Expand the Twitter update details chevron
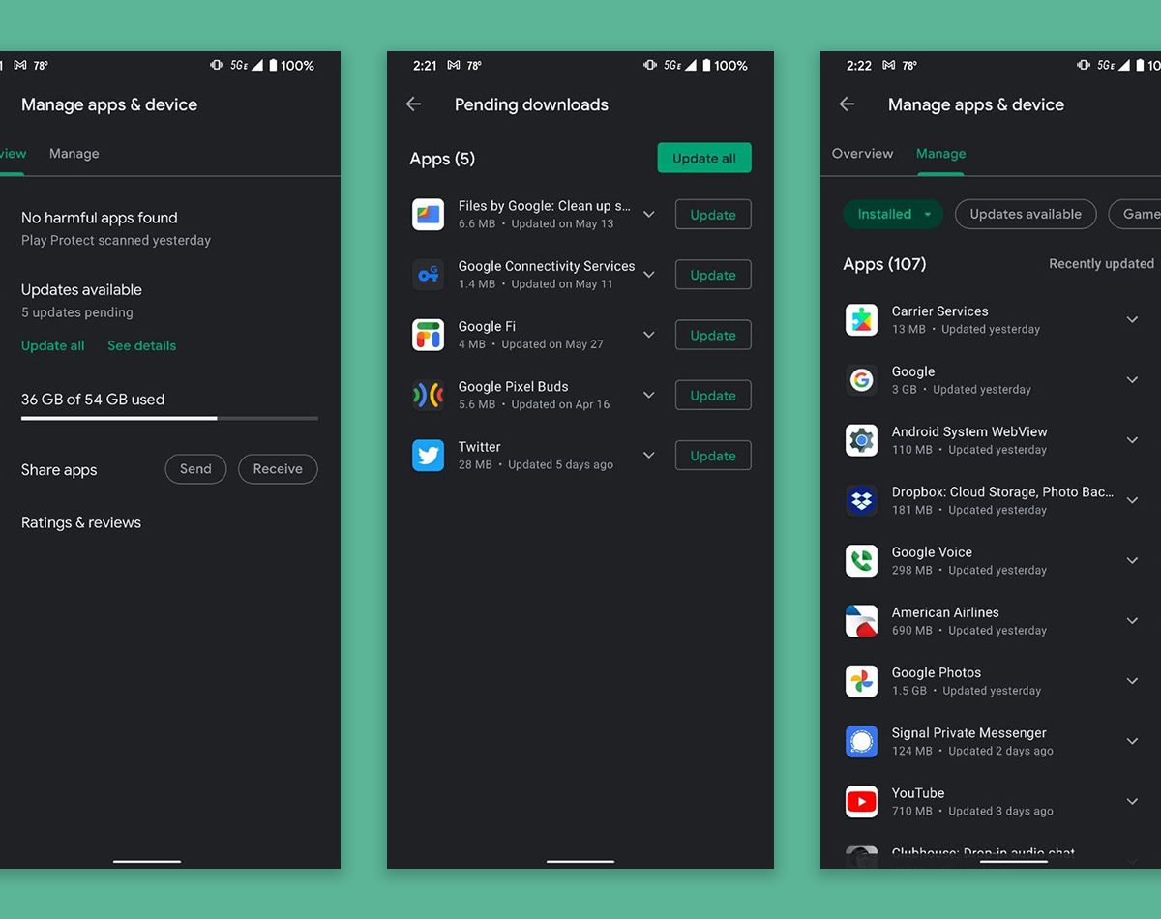The image size is (1161, 919). click(x=649, y=456)
